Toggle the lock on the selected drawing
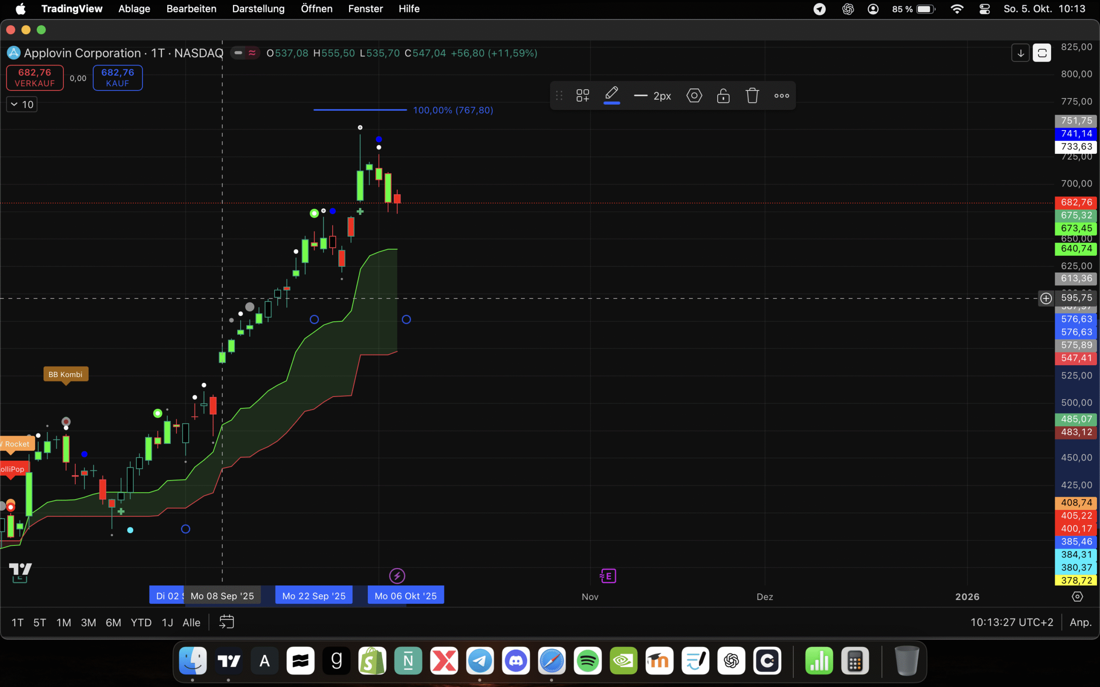The image size is (1100, 687). pos(723,95)
